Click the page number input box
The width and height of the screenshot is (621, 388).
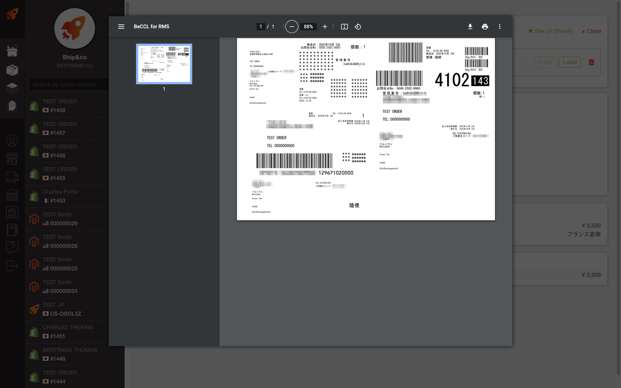(261, 27)
